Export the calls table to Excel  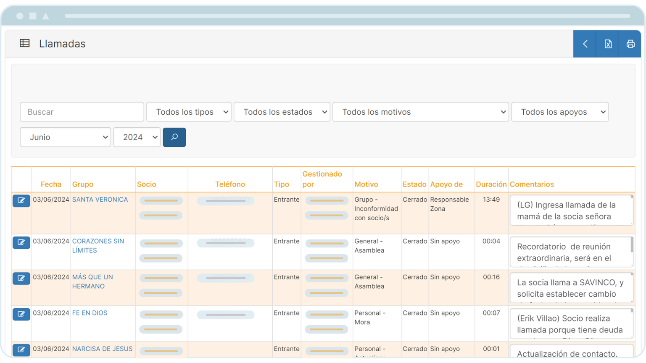point(607,44)
